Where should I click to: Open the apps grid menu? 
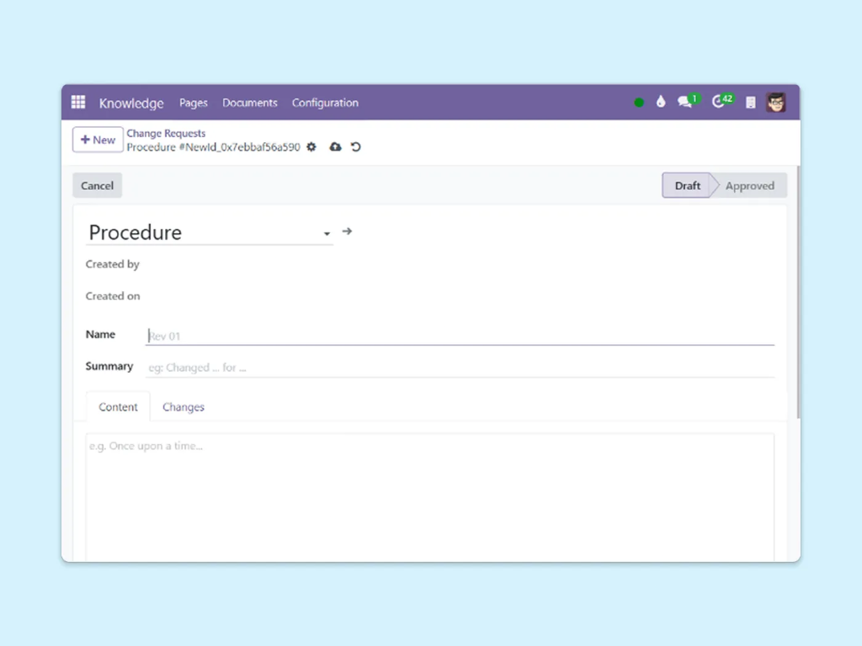coord(78,103)
